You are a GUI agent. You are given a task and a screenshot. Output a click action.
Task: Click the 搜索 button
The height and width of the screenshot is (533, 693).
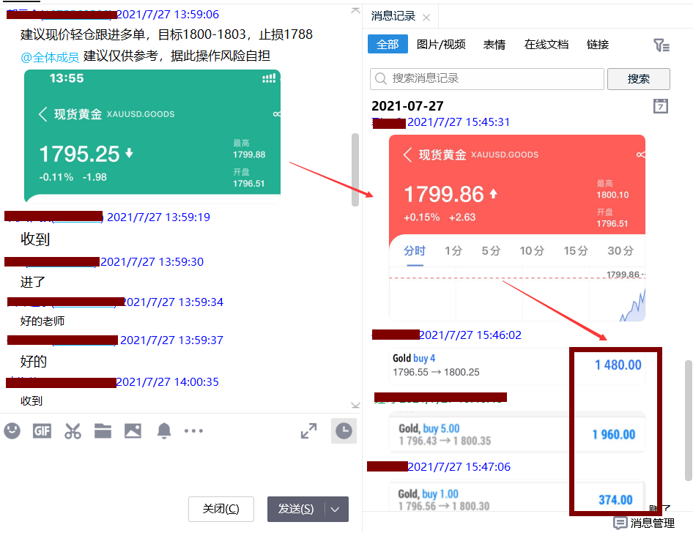tap(639, 79)
